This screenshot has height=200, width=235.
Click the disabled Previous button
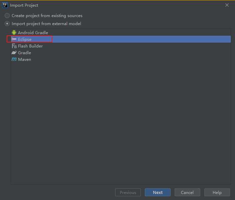click(128, 192)
